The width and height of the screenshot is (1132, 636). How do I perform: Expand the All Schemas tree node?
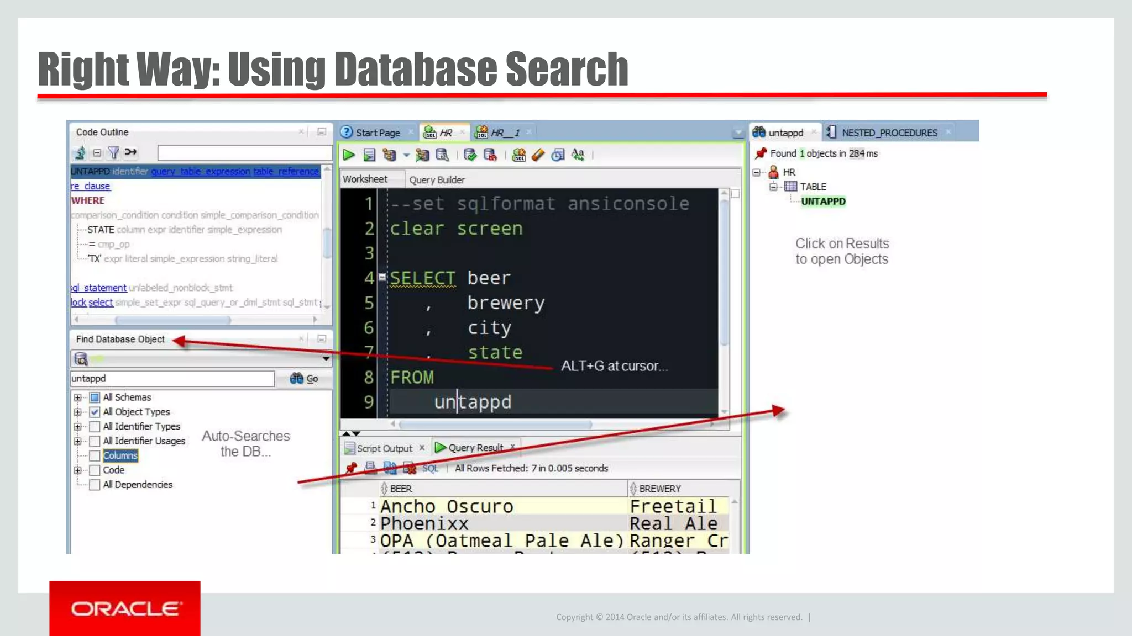pyautogui.click(x=77, y=397)
